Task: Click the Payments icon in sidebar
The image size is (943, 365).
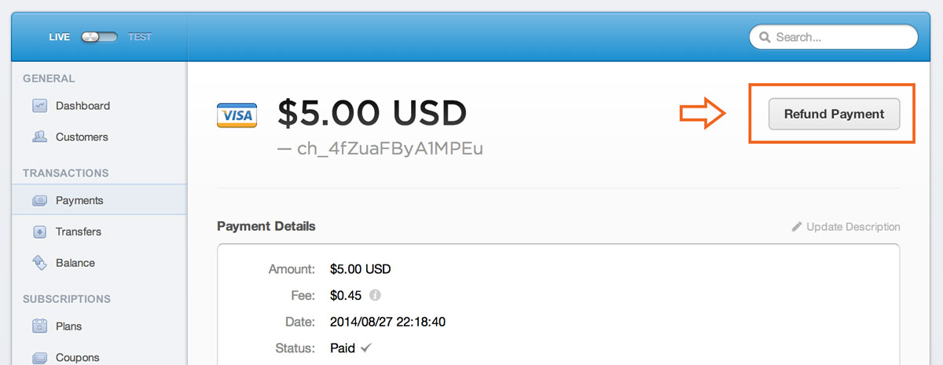Action: click(x=39, y=201)
